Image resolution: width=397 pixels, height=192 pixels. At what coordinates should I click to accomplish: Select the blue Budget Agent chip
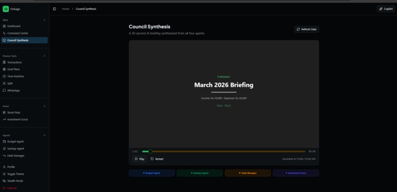coord(152,173)
